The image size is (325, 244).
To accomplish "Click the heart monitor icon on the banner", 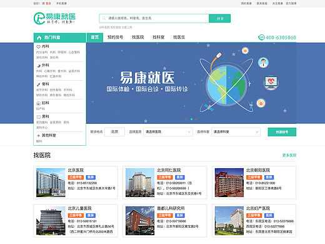I will click(x=271, y=83).
